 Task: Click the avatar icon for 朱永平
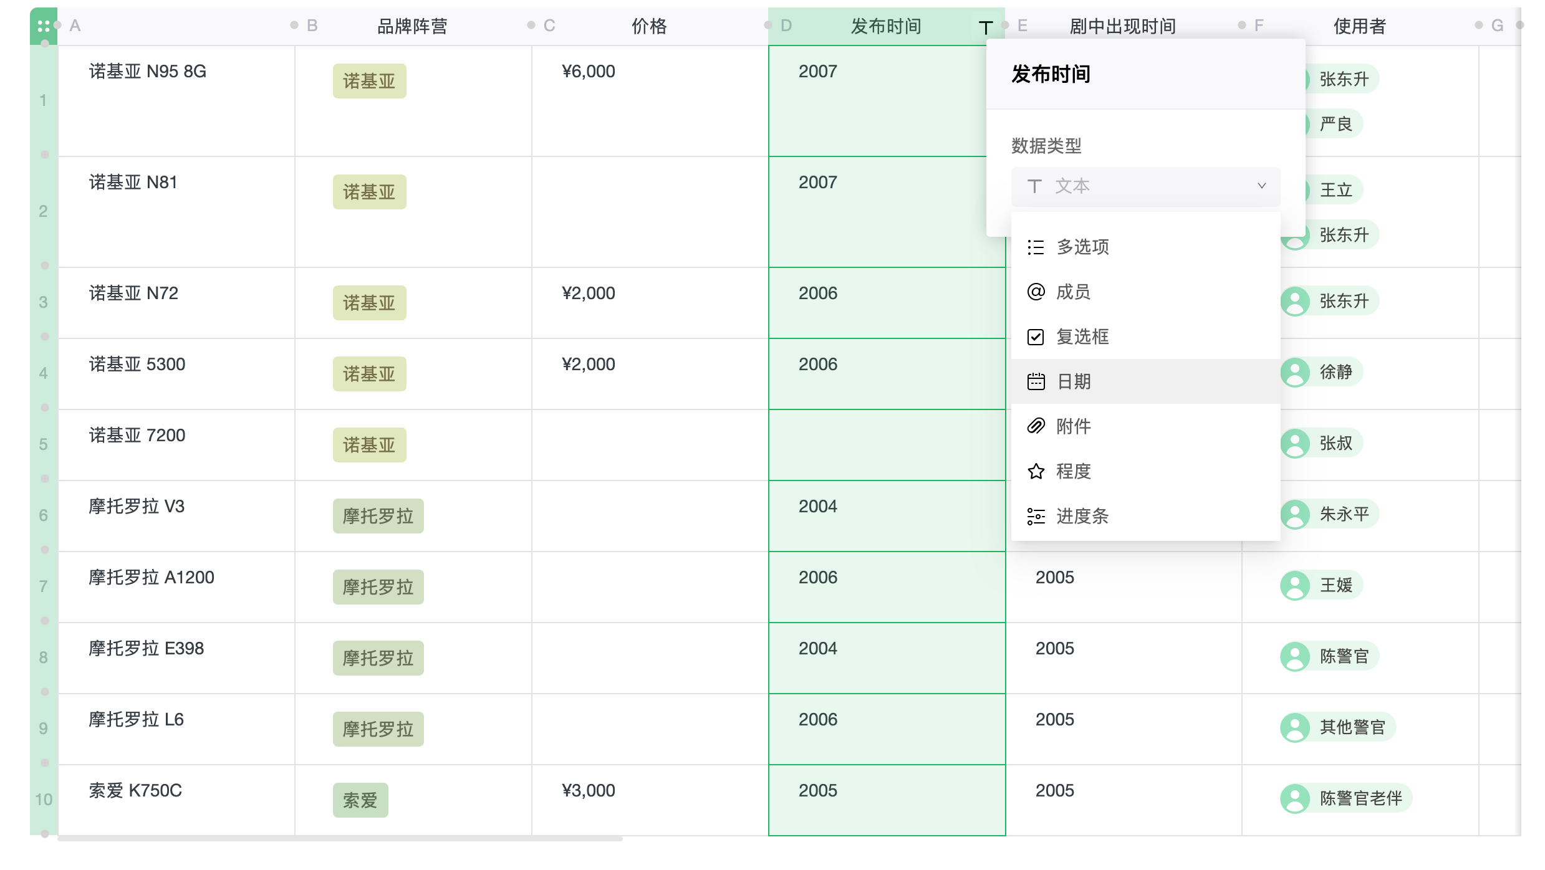(1295, 515)
